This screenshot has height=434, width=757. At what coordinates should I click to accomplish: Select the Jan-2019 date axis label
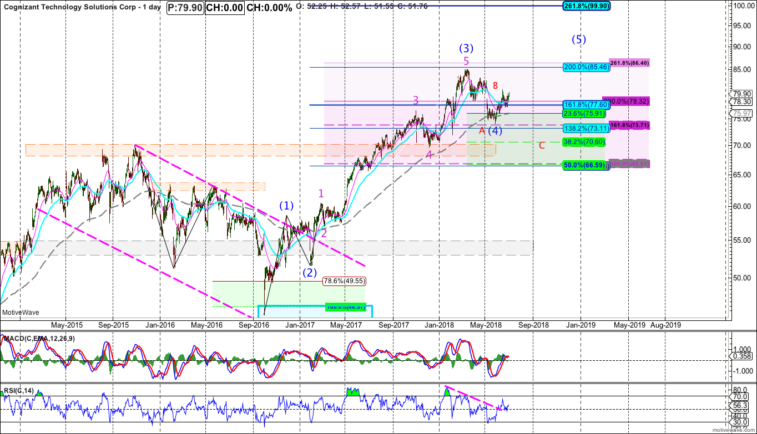581,325
